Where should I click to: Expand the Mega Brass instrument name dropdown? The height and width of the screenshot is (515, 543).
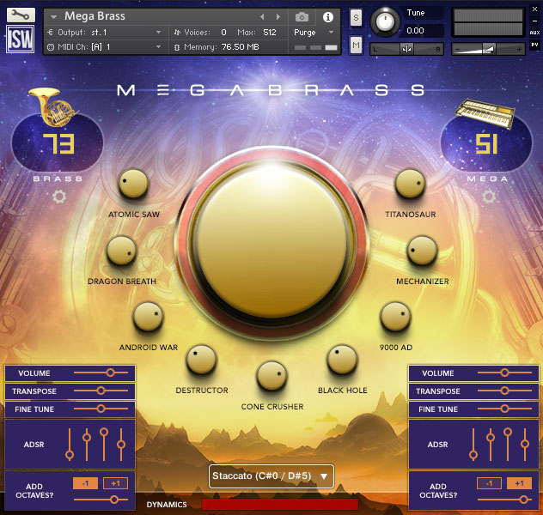53,16
